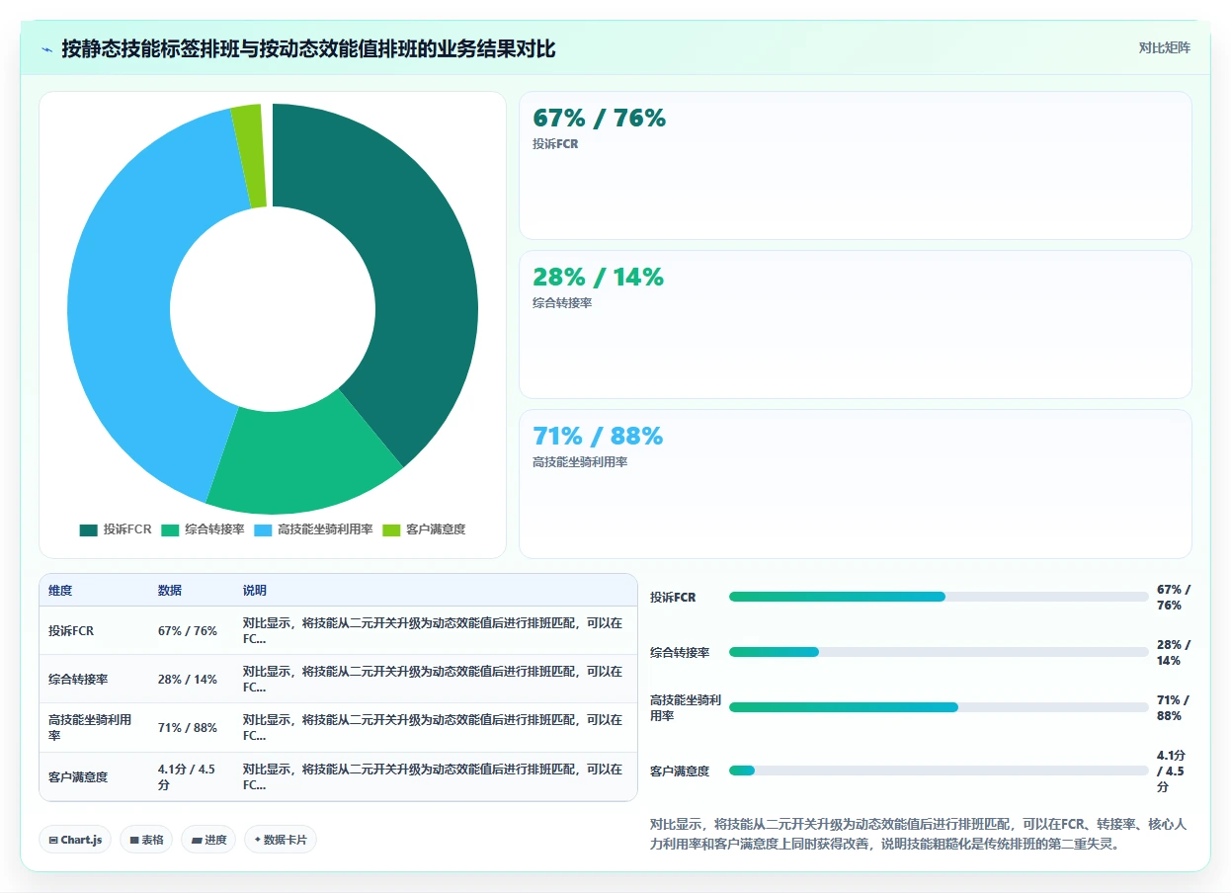The width and height of the screenshot is (1231, 893).
Task: Click the Chart.js tag chip
Action: (x=76, y=840)
